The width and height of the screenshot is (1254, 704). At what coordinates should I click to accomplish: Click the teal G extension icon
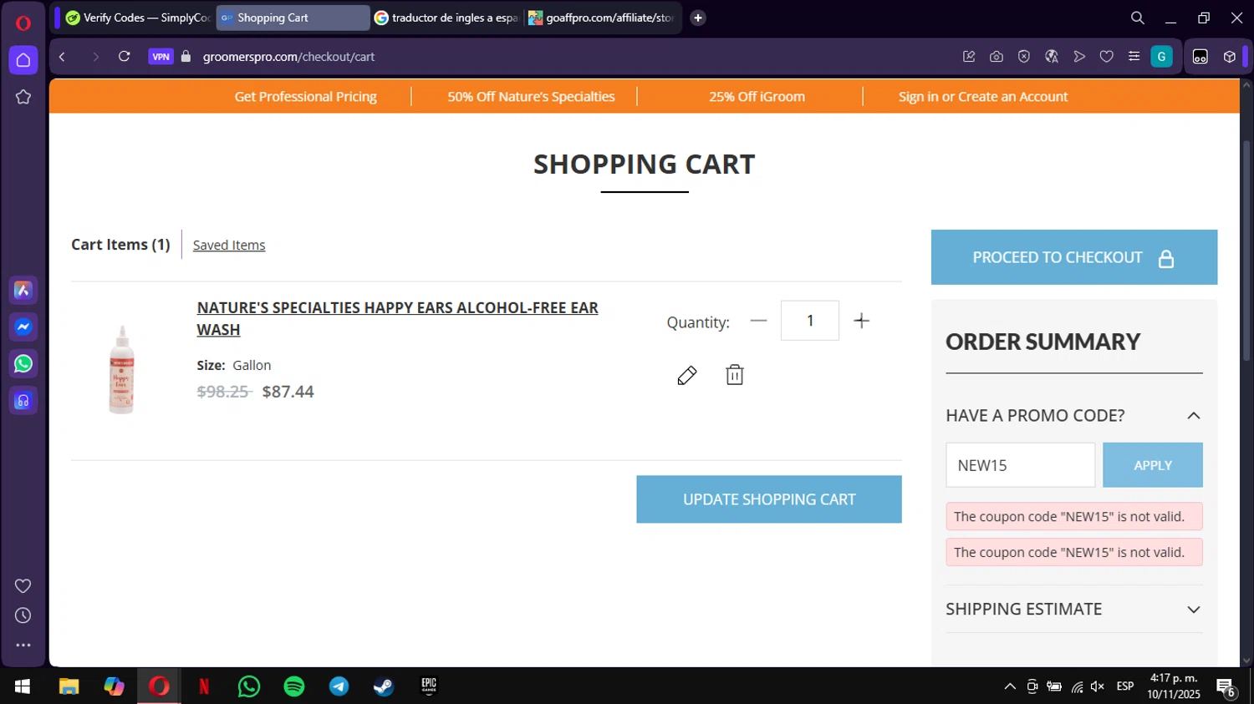click(1161, 57)
